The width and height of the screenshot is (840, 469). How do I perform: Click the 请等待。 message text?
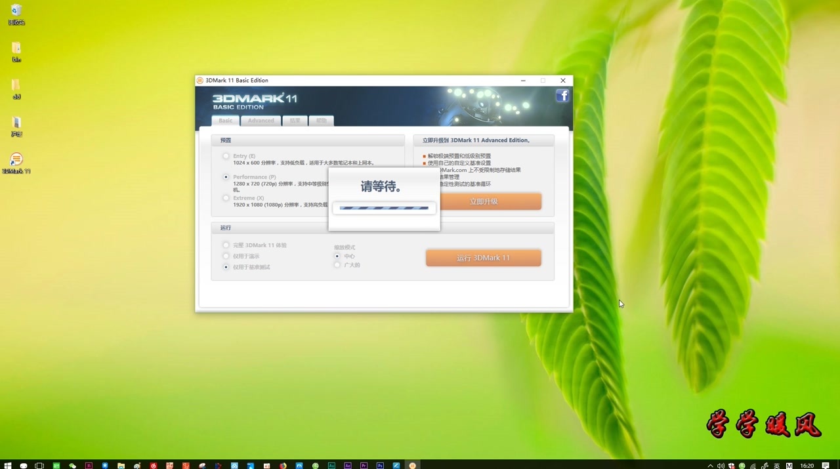tap(382, 187)
